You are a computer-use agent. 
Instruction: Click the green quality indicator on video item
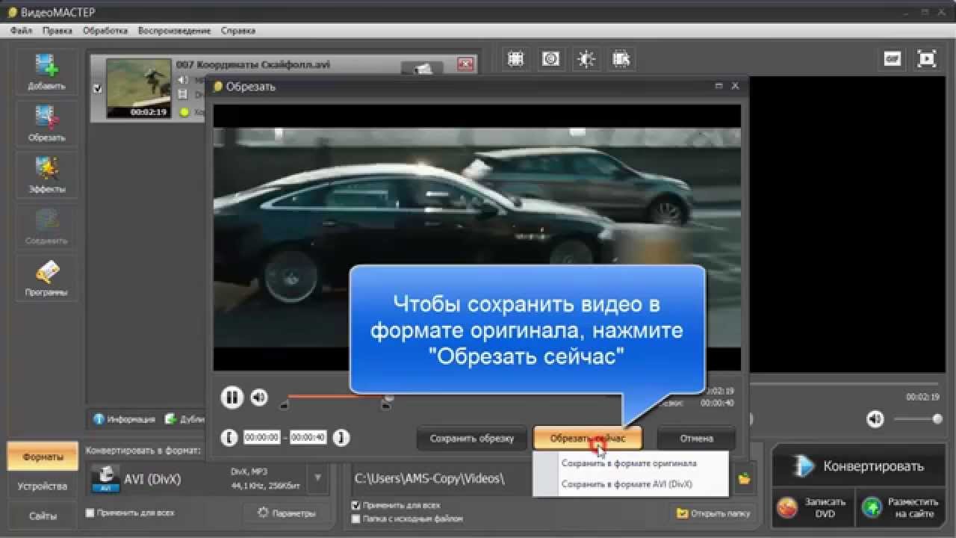coord(184,112)
